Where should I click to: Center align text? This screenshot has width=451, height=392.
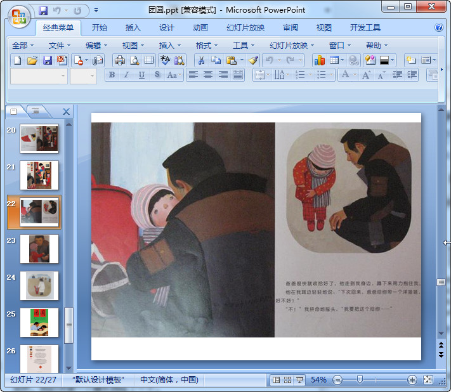tap(208, 75)
